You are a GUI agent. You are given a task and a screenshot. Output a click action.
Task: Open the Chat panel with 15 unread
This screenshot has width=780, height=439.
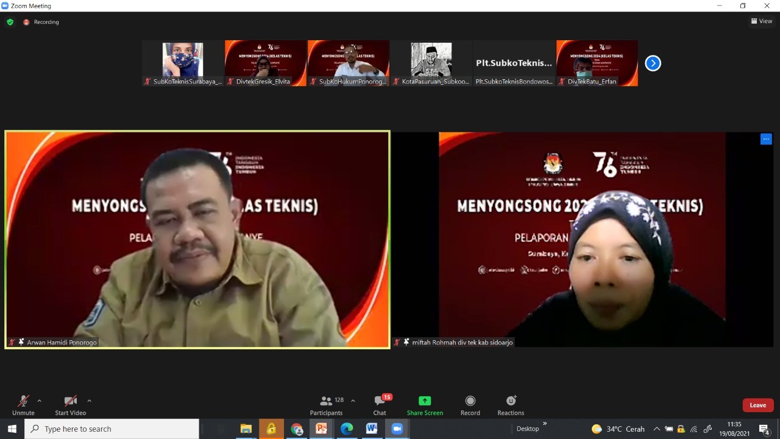(380, 405)
